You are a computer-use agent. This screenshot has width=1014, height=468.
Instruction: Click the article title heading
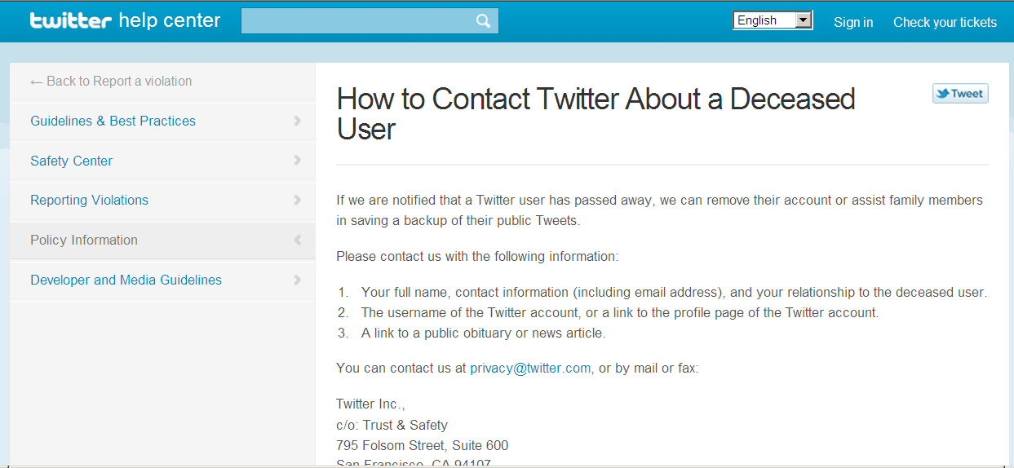(596, 114)
